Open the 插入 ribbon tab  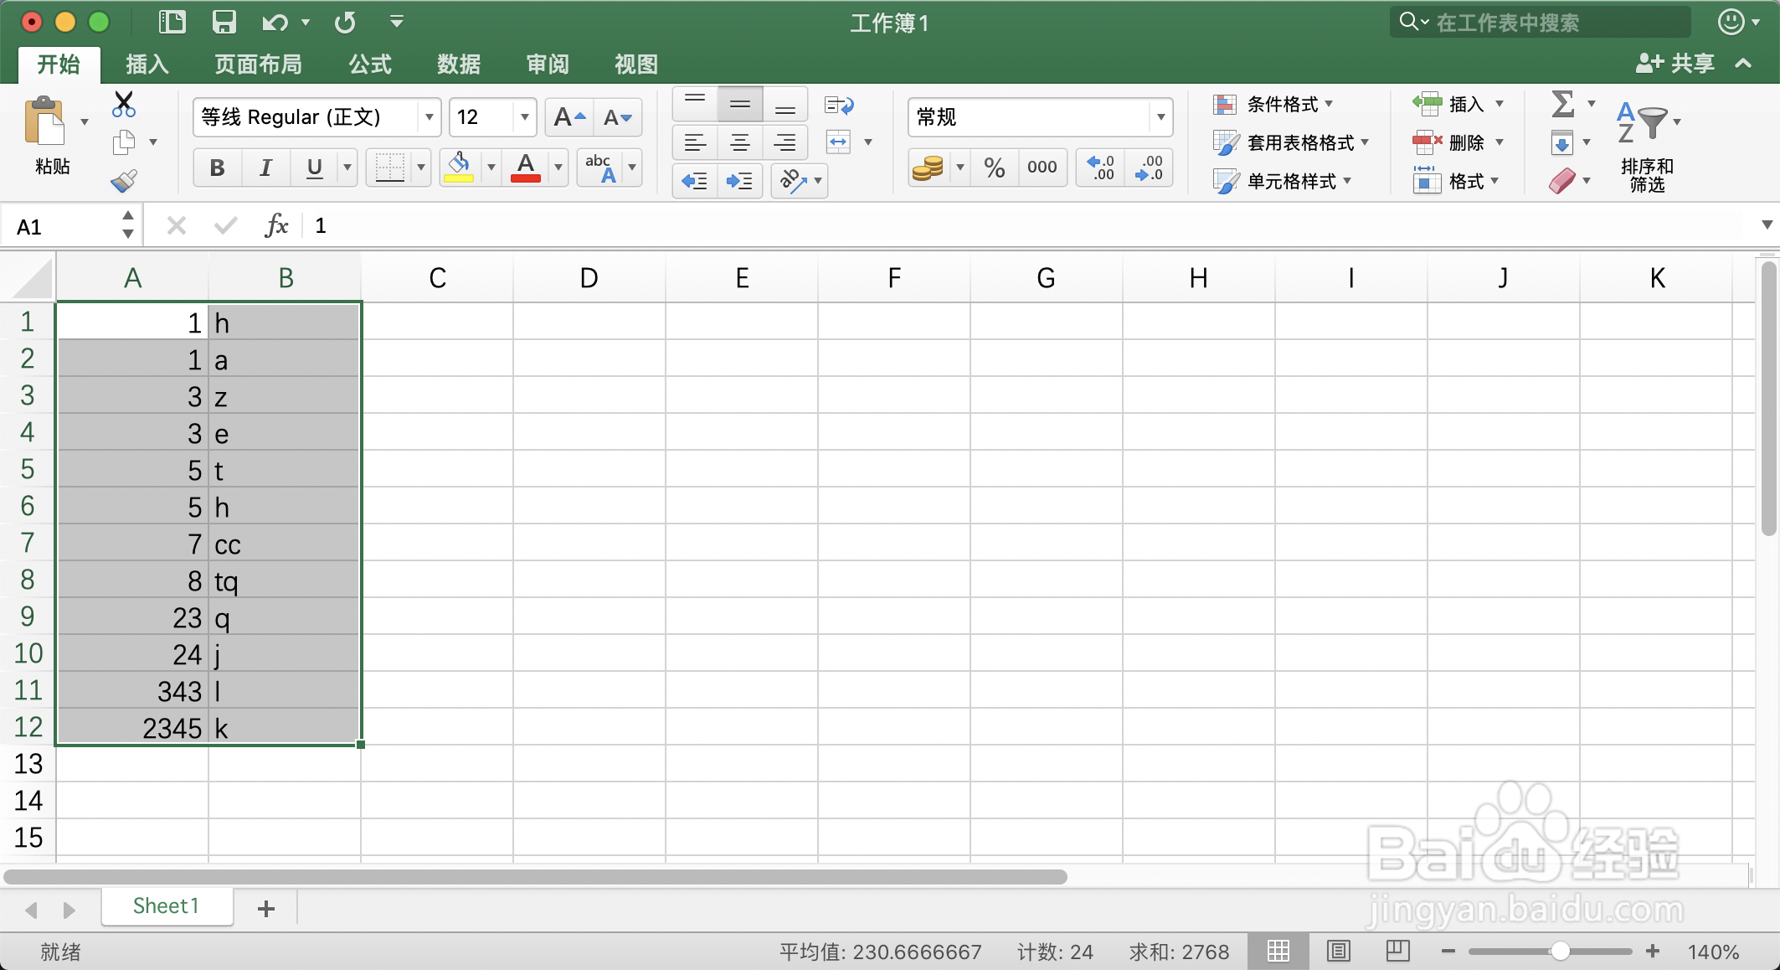[x=147, y=64]
